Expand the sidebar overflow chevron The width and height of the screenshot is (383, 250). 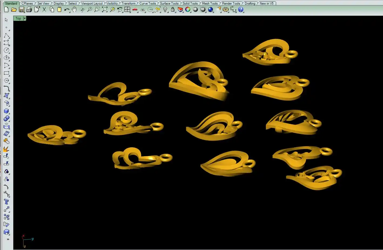8,239
